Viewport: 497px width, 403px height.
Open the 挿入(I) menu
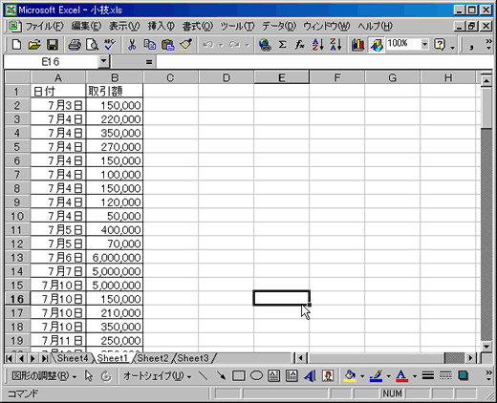click(x=161, y=26)
